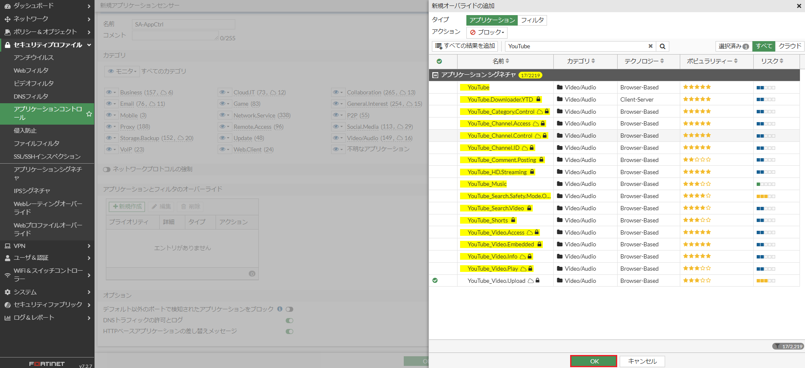
Task: Click the risk bar in YouTube_Music row
Action: tap(766, 184)
